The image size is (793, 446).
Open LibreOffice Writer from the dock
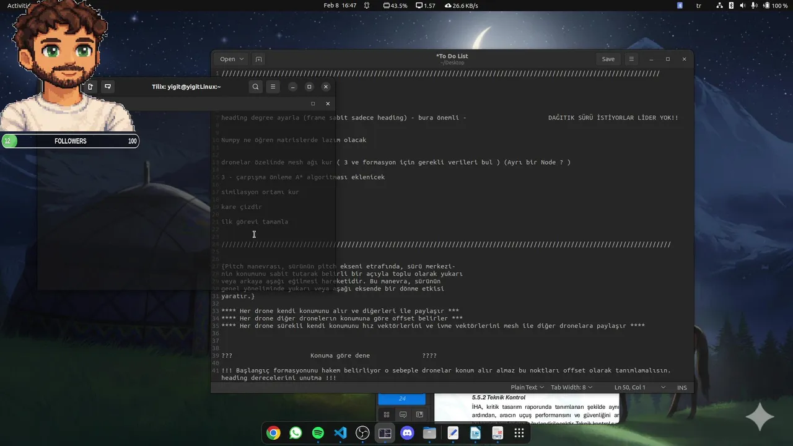point(475,433)
